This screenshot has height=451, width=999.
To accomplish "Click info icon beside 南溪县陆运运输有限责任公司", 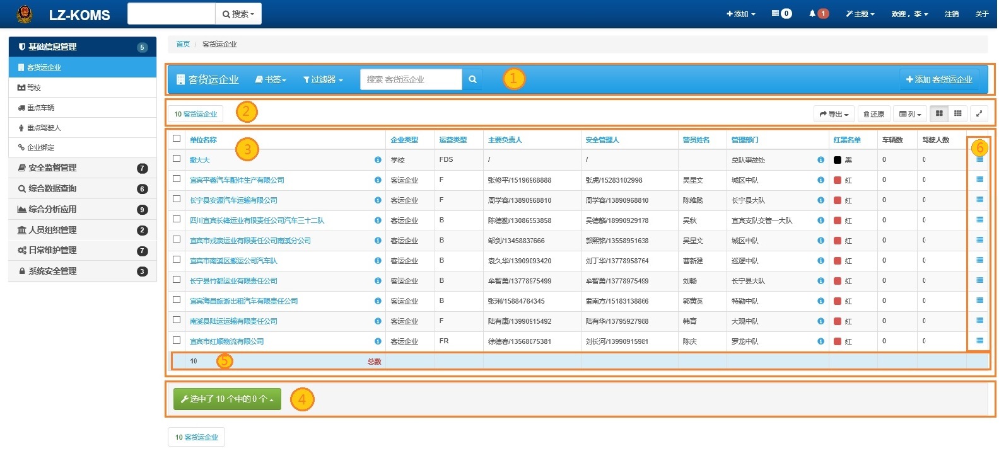I will pos(378,321).
